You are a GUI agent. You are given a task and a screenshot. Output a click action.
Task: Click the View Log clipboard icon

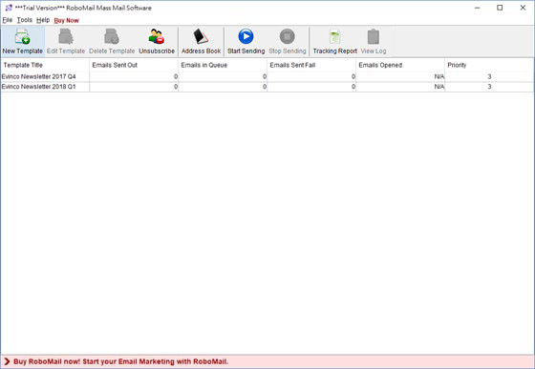click(374, 37)
